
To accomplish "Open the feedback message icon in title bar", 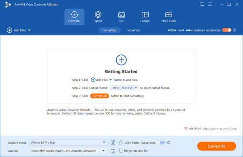I will [x=202, y=4].
